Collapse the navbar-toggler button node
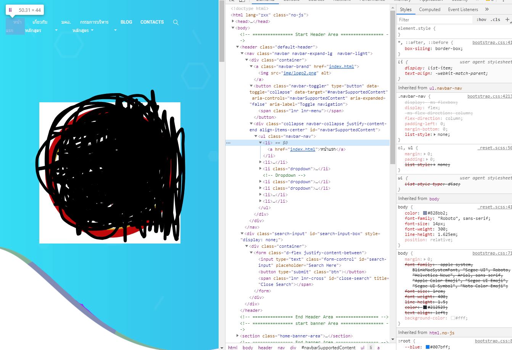512x350 pixels. pos(251,86)
